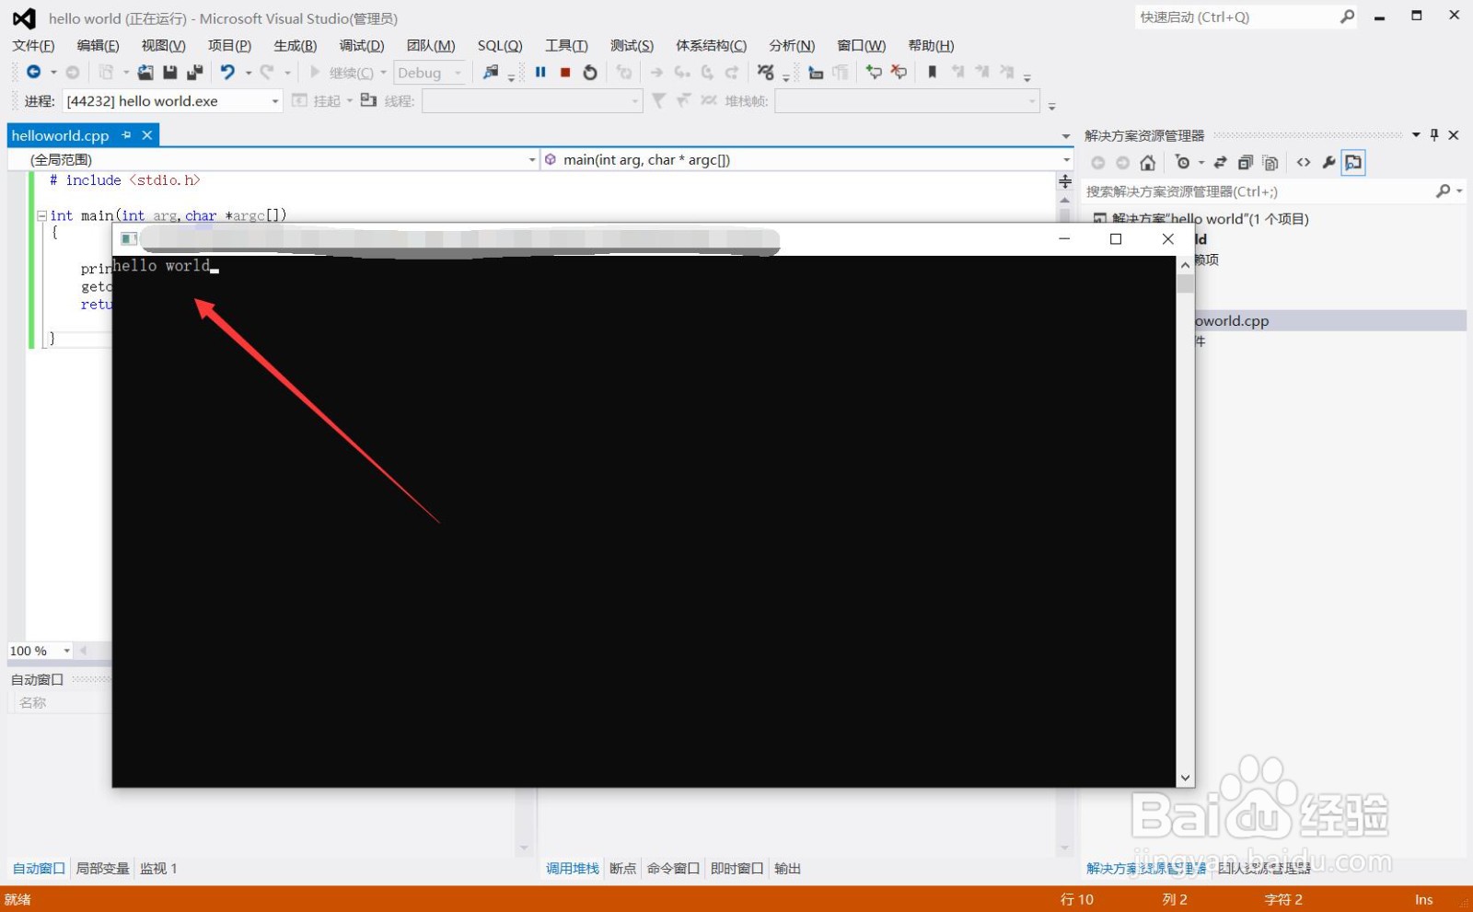This screenshot has height=912, width=1473.
Task: Pause debugging with the Break All icon
Action: 540,72
